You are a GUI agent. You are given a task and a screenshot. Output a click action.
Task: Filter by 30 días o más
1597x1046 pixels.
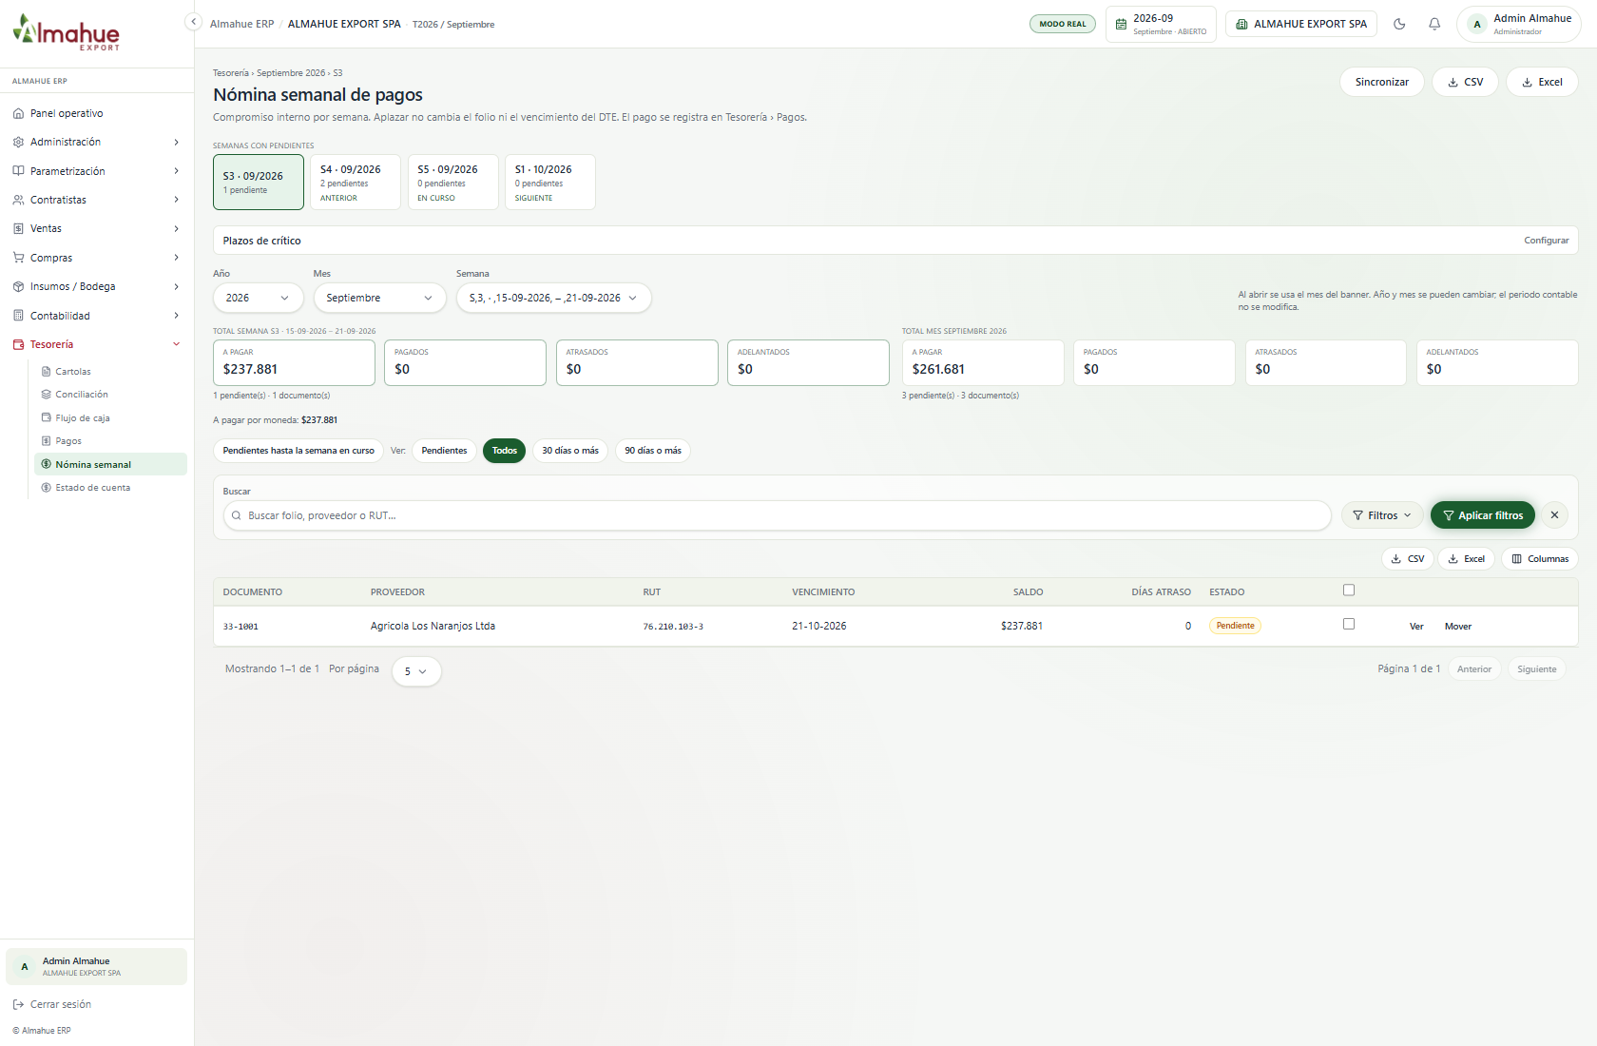coord(570,451)
